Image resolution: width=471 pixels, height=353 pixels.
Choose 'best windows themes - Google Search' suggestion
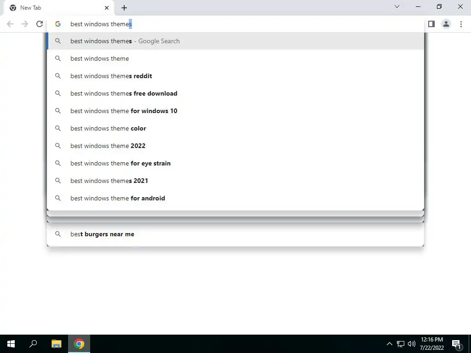point(235,41)
